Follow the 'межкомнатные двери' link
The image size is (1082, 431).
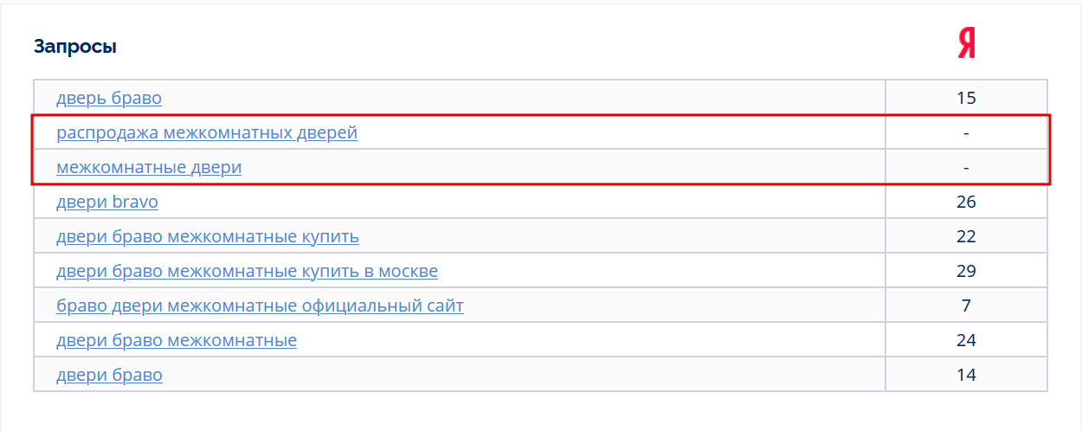pyautogui.click(x=149, y=167)
